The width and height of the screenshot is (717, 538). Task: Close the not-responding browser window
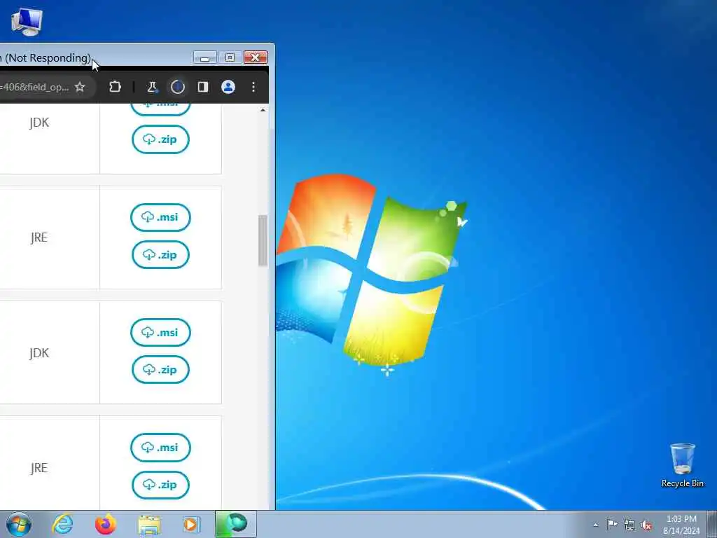click(256, 57)
